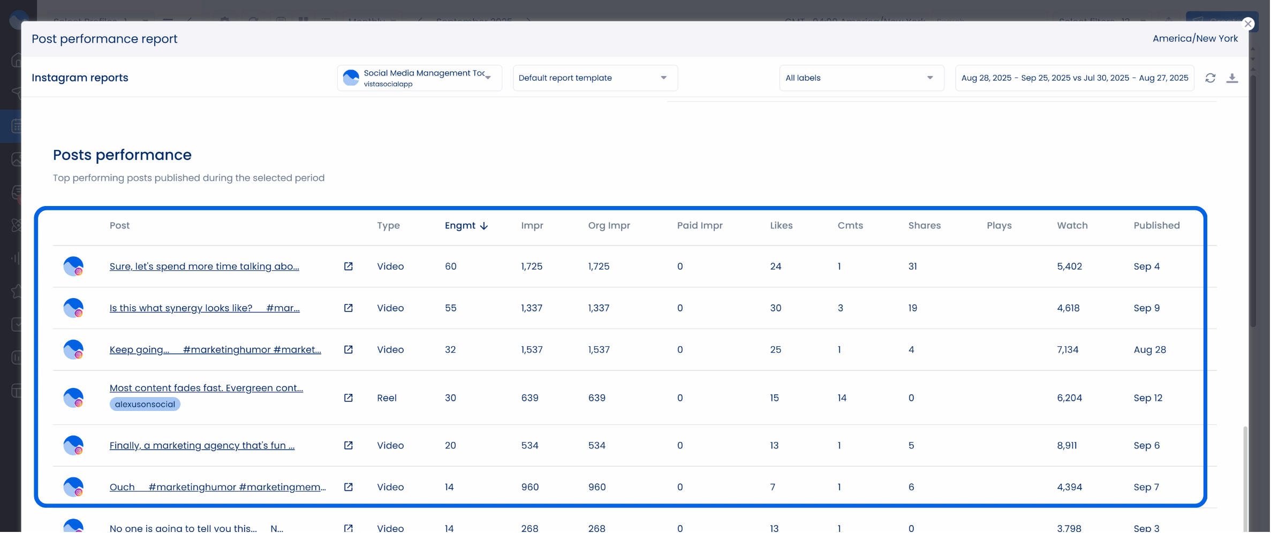Image resolution: width=1271 pixels, height=533 pixels.
Task: Click the date range comparison field
Action: click(x=1074, y=78)
